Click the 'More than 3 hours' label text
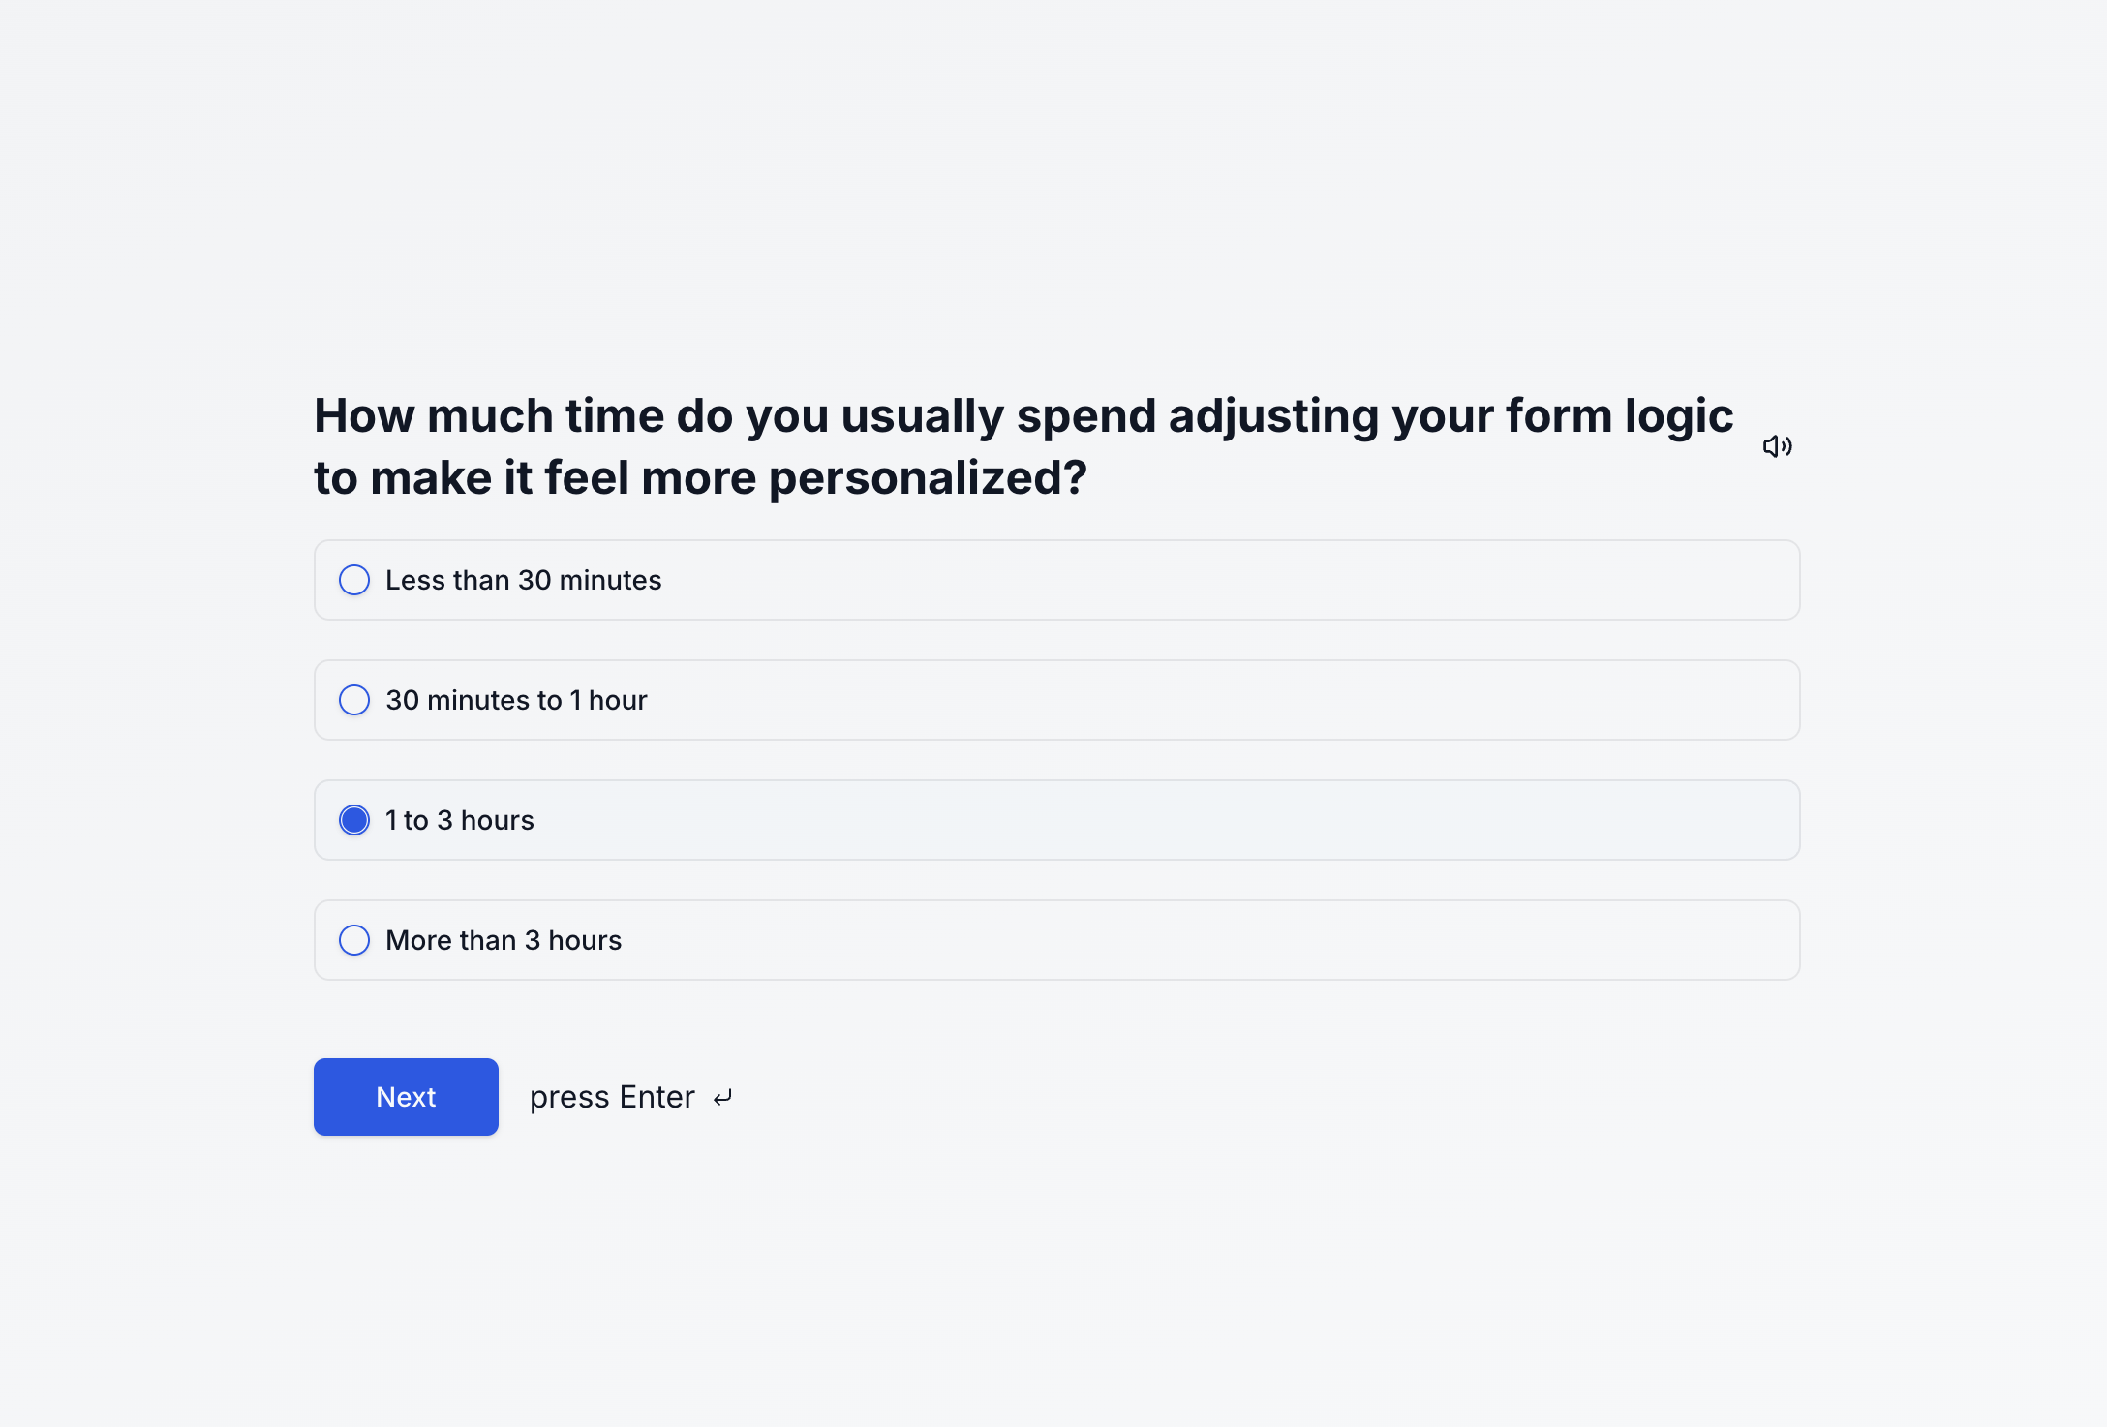This screenshot has height=1427, width=2107. coord(504,940)
